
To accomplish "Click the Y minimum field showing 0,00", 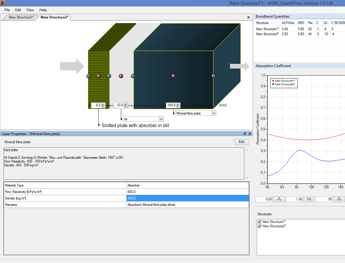I will (264, 199).
